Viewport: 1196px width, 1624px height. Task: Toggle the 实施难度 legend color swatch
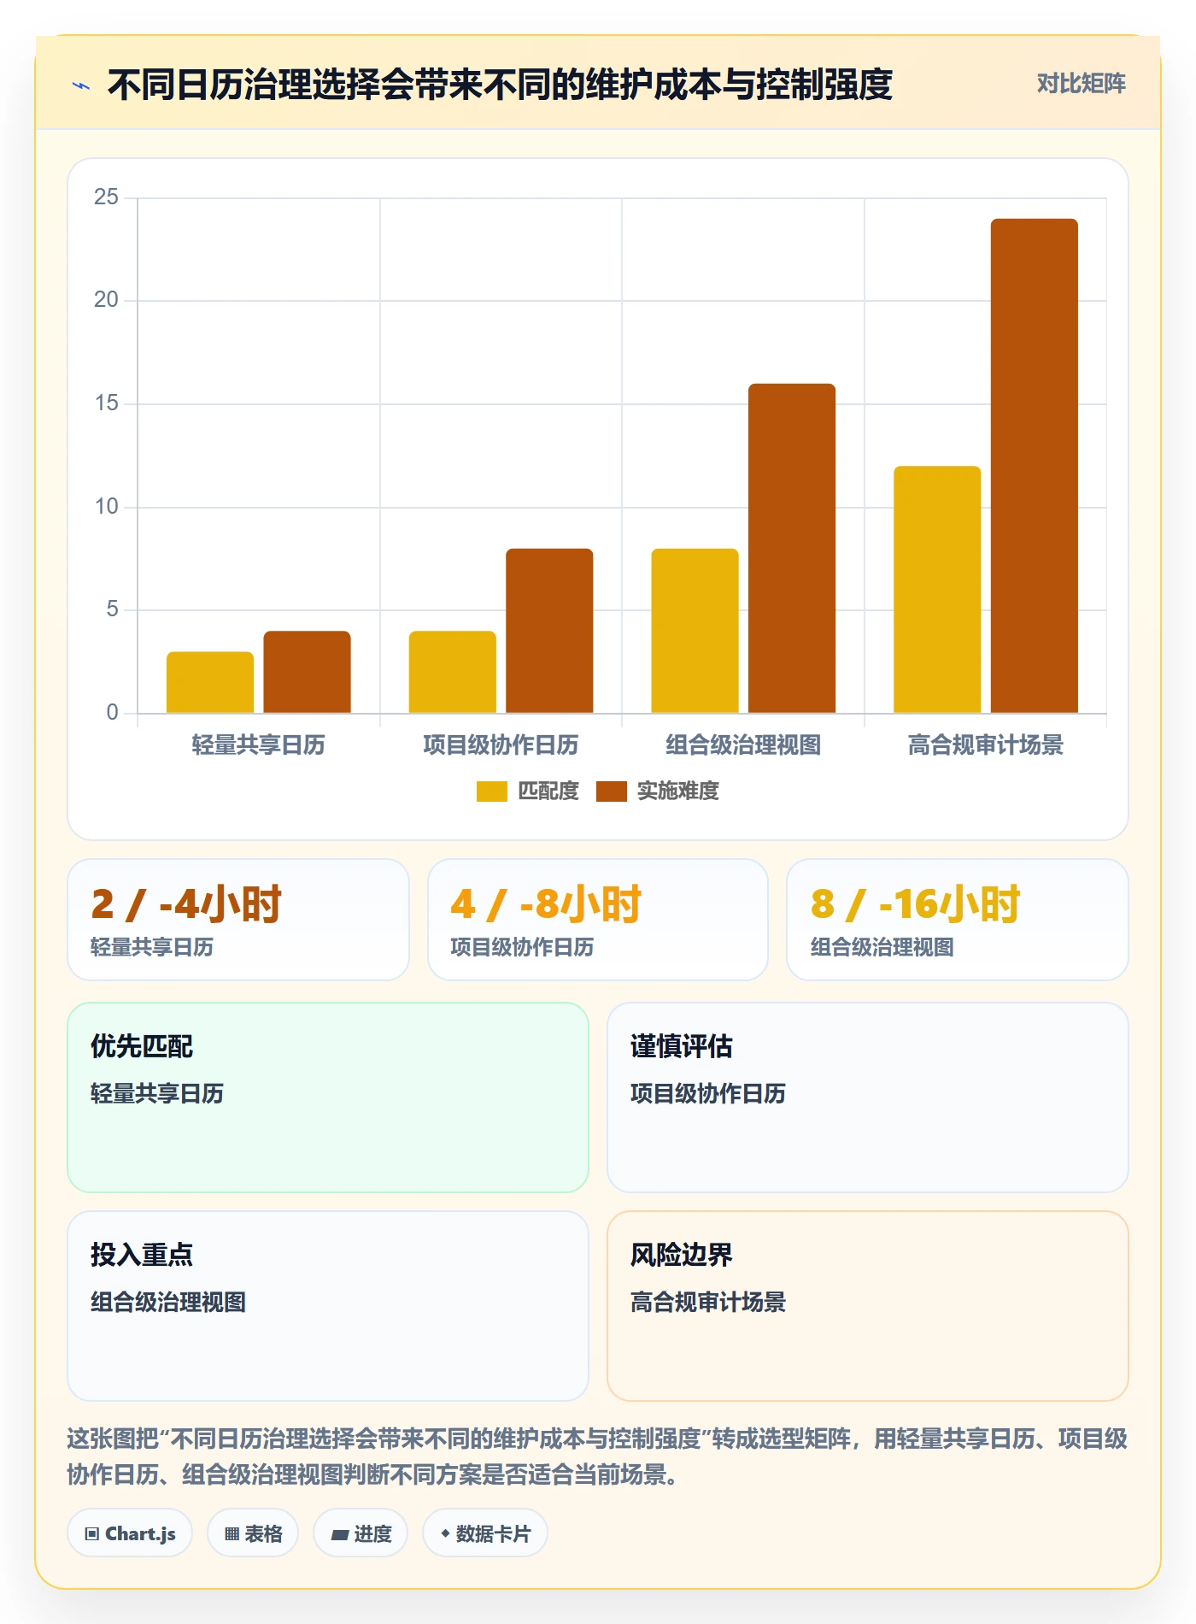click(612, 791)
